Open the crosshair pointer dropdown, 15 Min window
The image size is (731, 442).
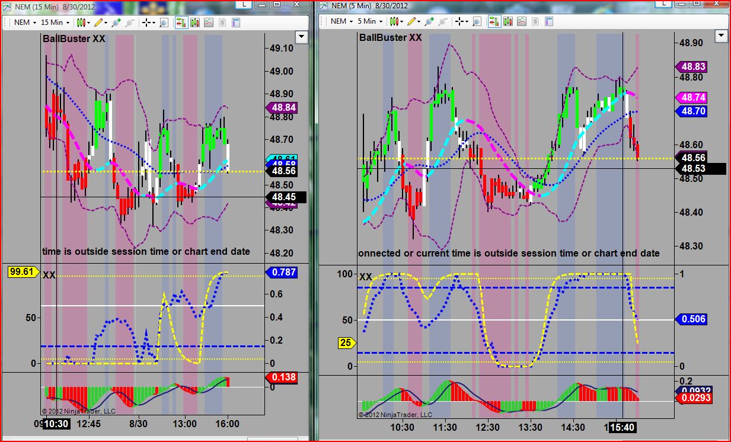point(148,22)
